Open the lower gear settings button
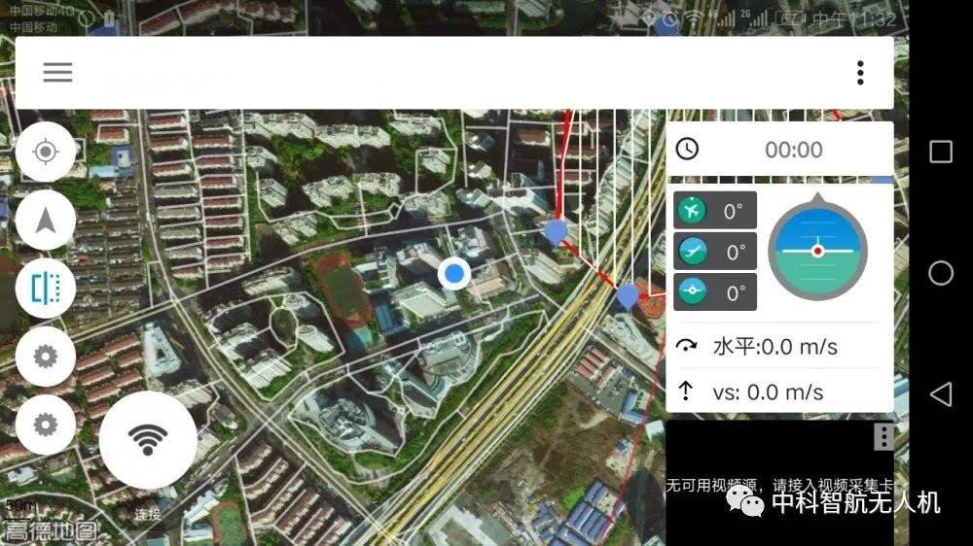Viewport: 973px width, 546px height. point(45,425)
